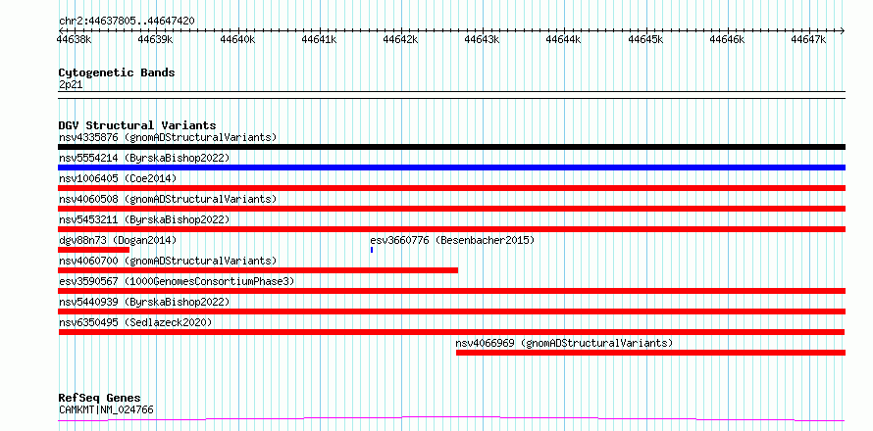The image size is (873, 431).
Task: Click the 44646k ruler tick label
Action: (728, 39)
